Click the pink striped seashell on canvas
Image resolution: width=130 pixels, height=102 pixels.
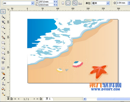(78, 64)
